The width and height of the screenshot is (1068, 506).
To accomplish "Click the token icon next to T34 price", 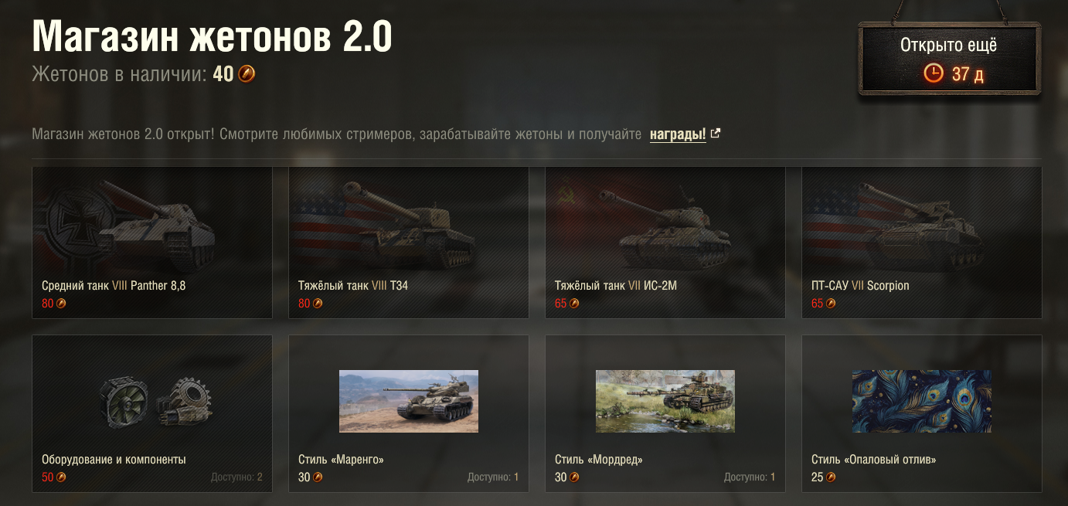I will coord(318,304).
